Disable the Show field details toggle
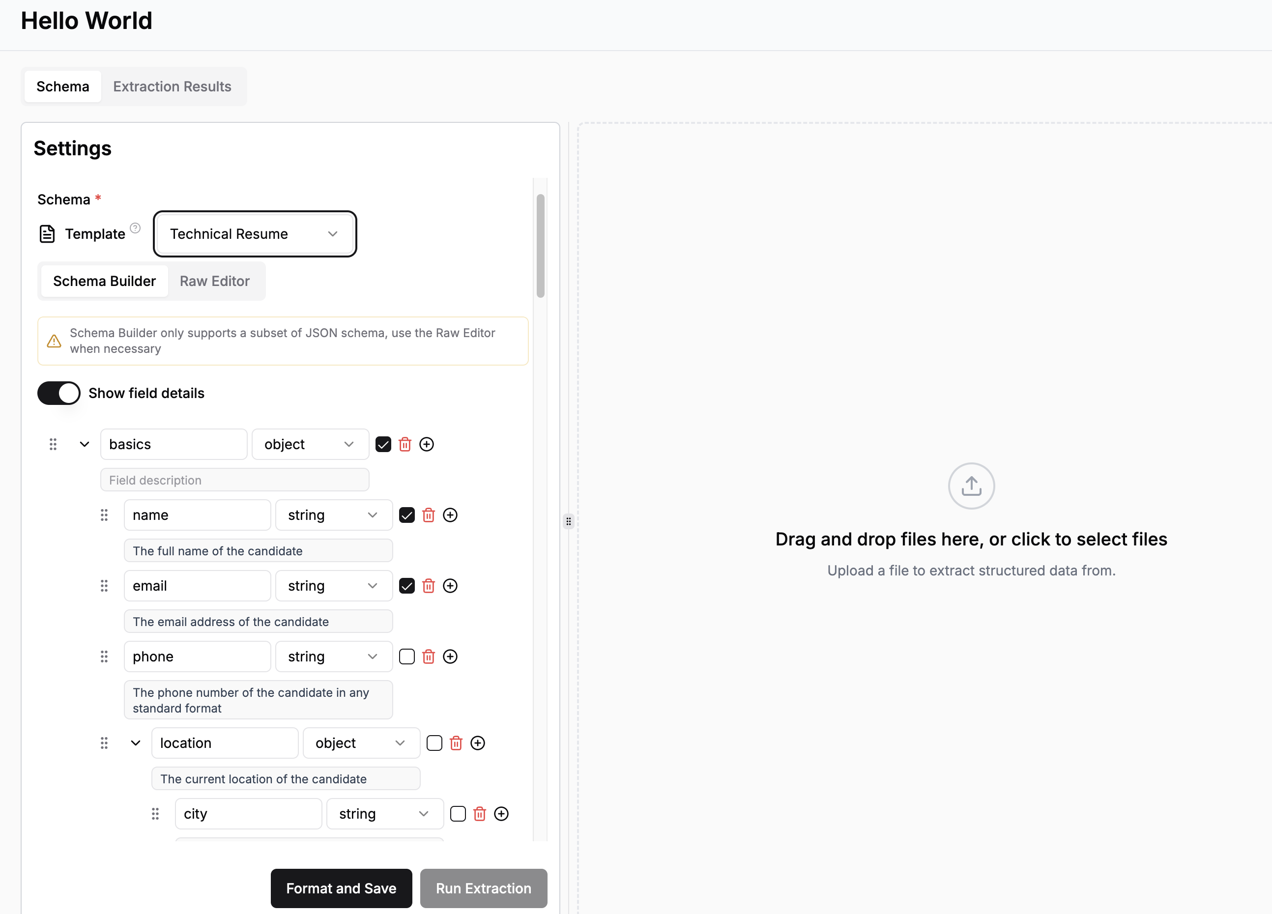The image size is (1272, 914). [x=58, y=393]
